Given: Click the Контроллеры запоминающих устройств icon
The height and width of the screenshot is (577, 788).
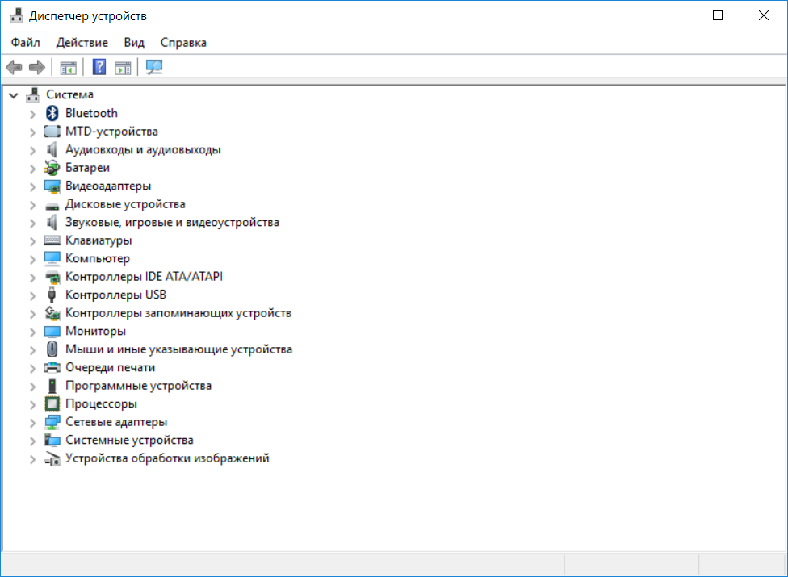Looking at the screenshot, I should click(52, 313).
